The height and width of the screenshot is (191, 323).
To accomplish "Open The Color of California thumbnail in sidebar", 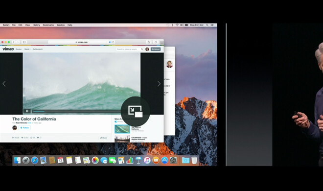I will coord(122,129).
